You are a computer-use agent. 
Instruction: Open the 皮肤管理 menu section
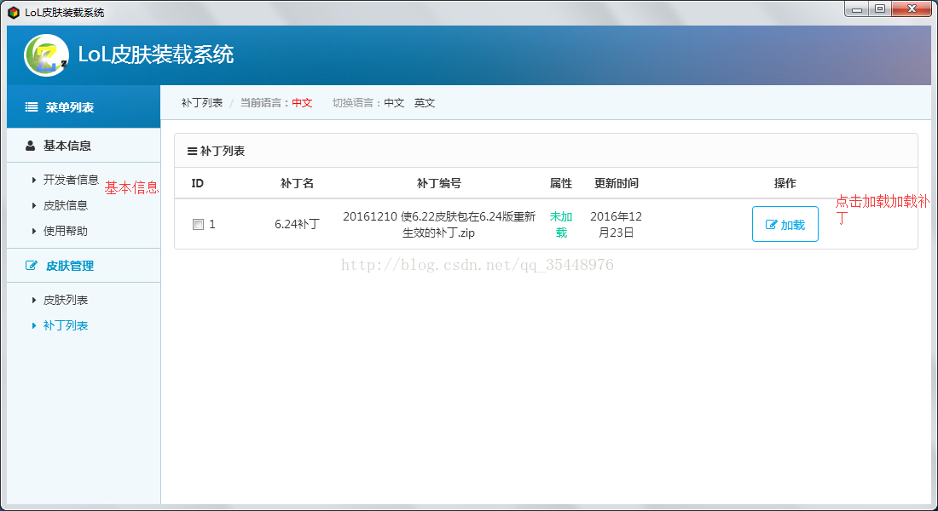(84, 266)
